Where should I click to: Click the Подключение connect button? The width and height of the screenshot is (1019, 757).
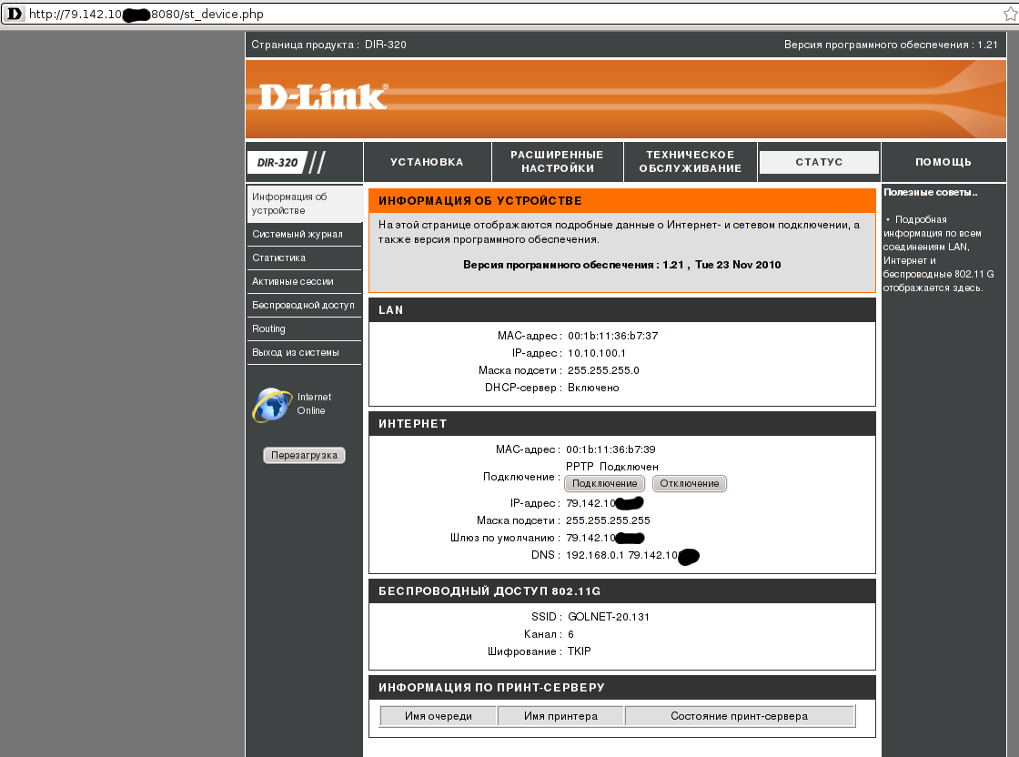604,483
